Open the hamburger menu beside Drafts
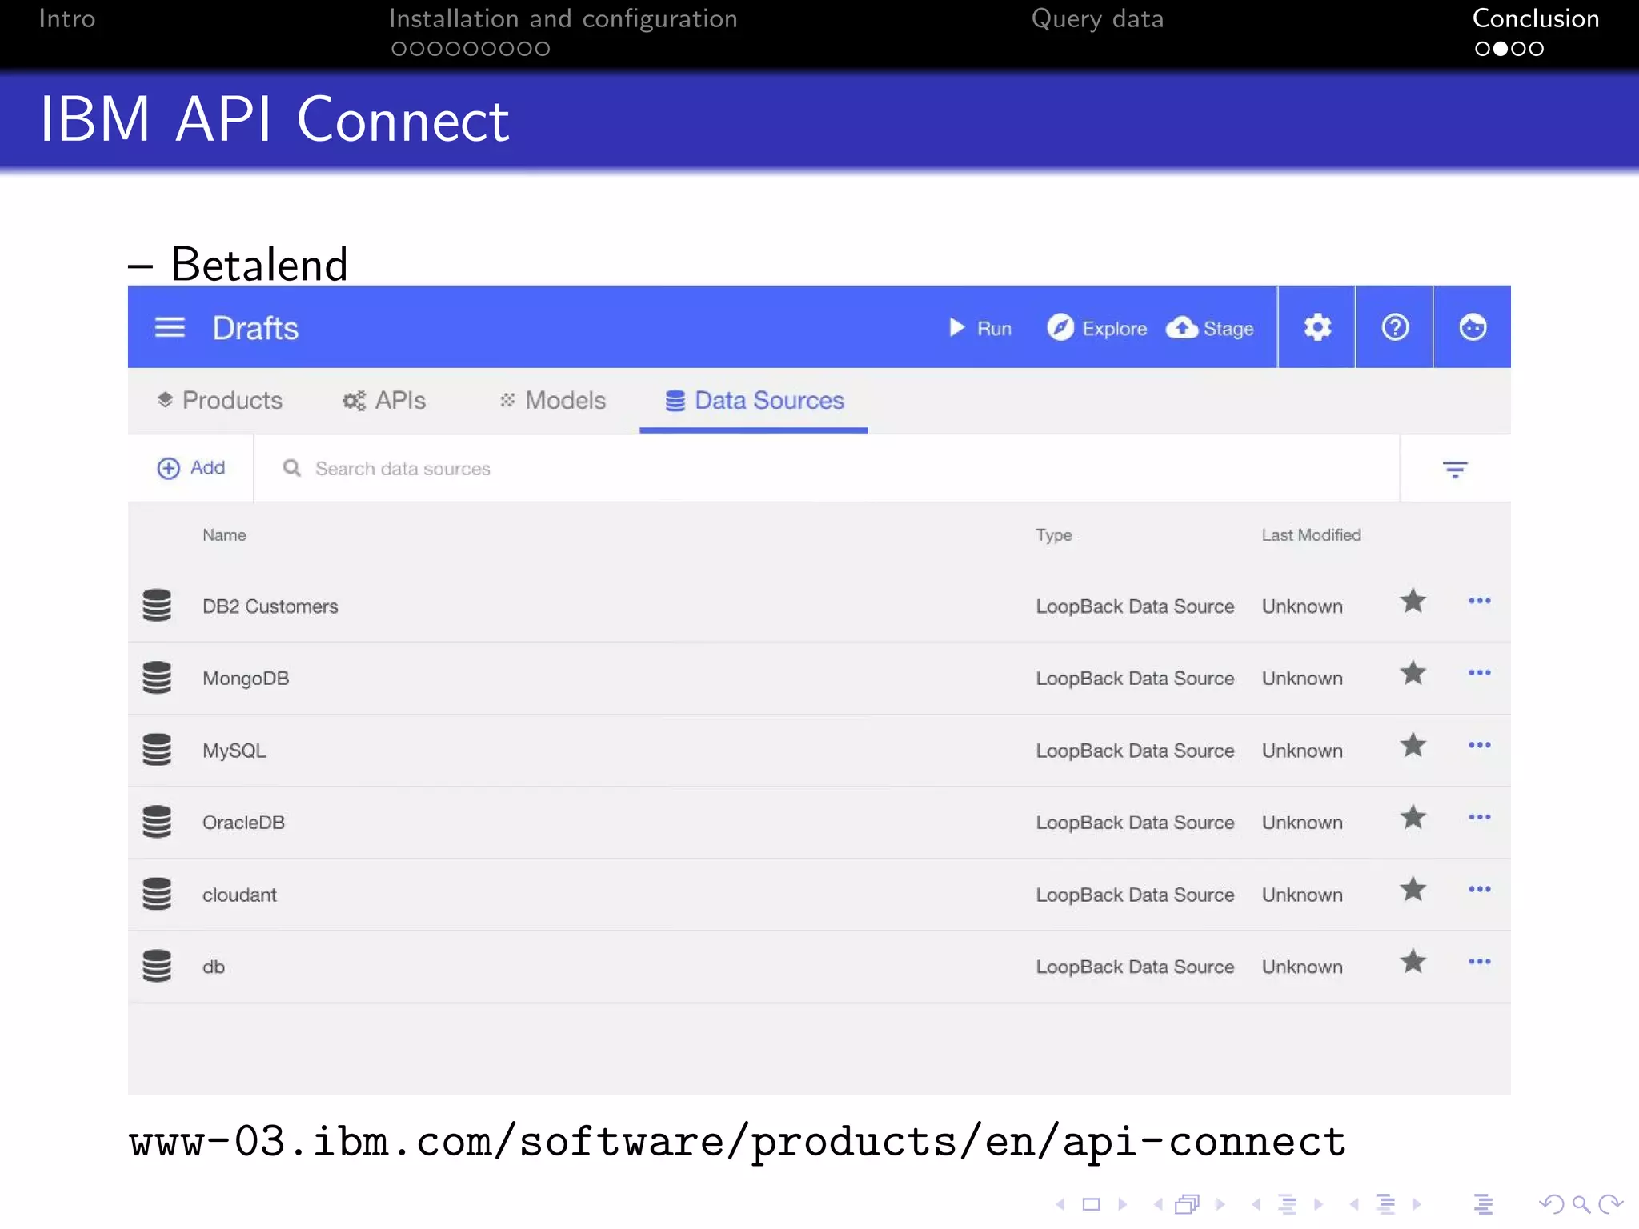 point(170,328)
